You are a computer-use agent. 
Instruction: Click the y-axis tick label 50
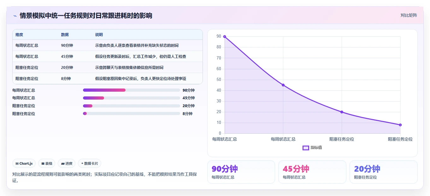click(219, 80)
